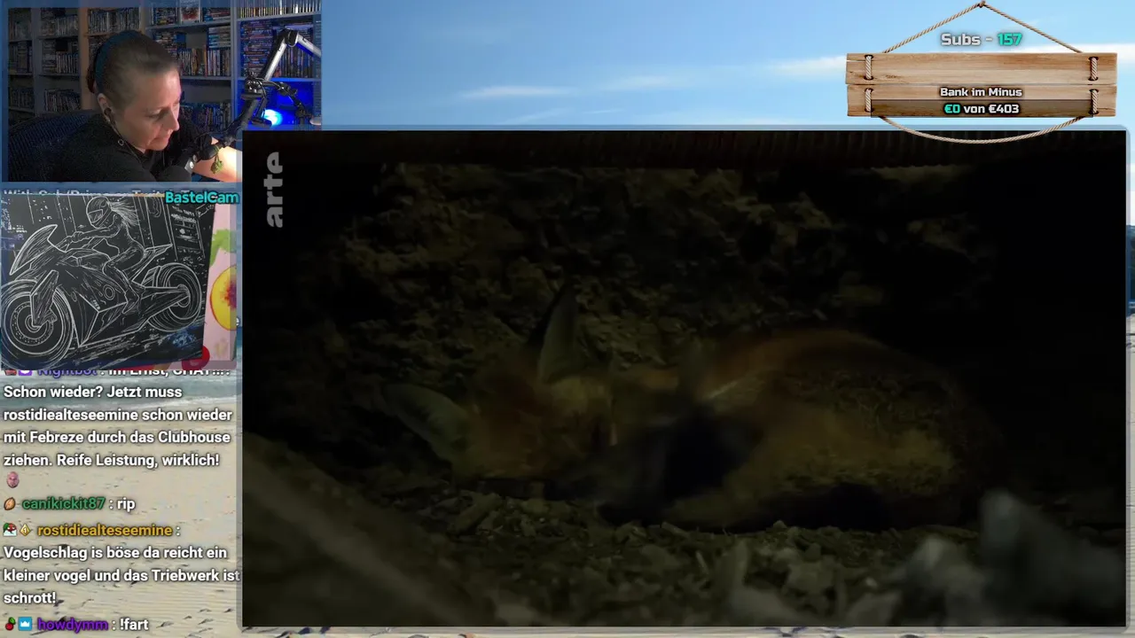This screenshot has width=1135, height=638.
Task: Click the Subs counter on the sign
Action: click(981, 40)
